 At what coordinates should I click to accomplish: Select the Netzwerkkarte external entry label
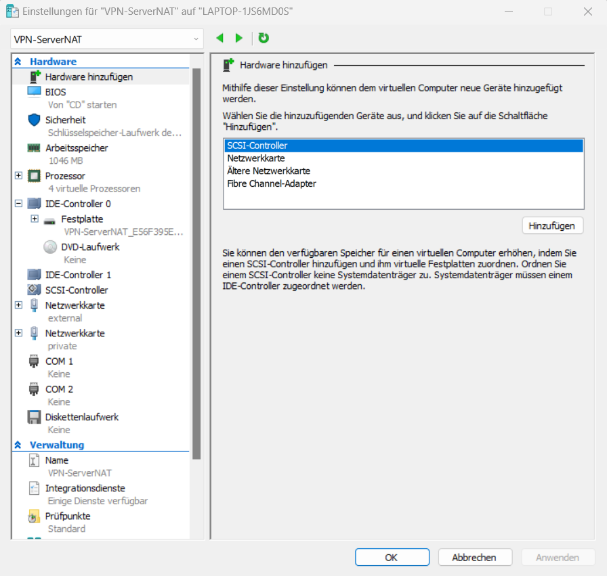tap(75, 306)
